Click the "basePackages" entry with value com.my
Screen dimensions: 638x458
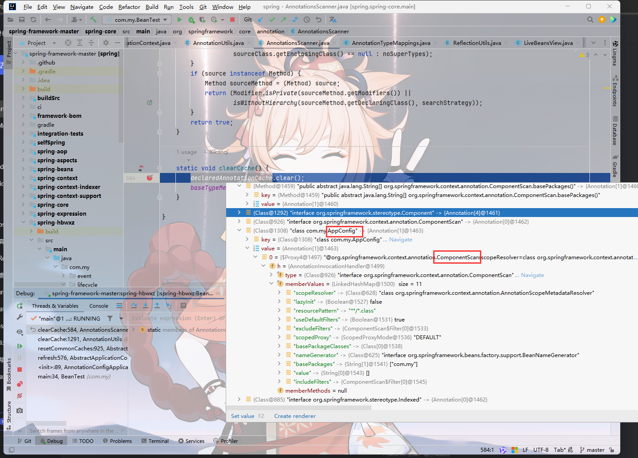[355, 364]
